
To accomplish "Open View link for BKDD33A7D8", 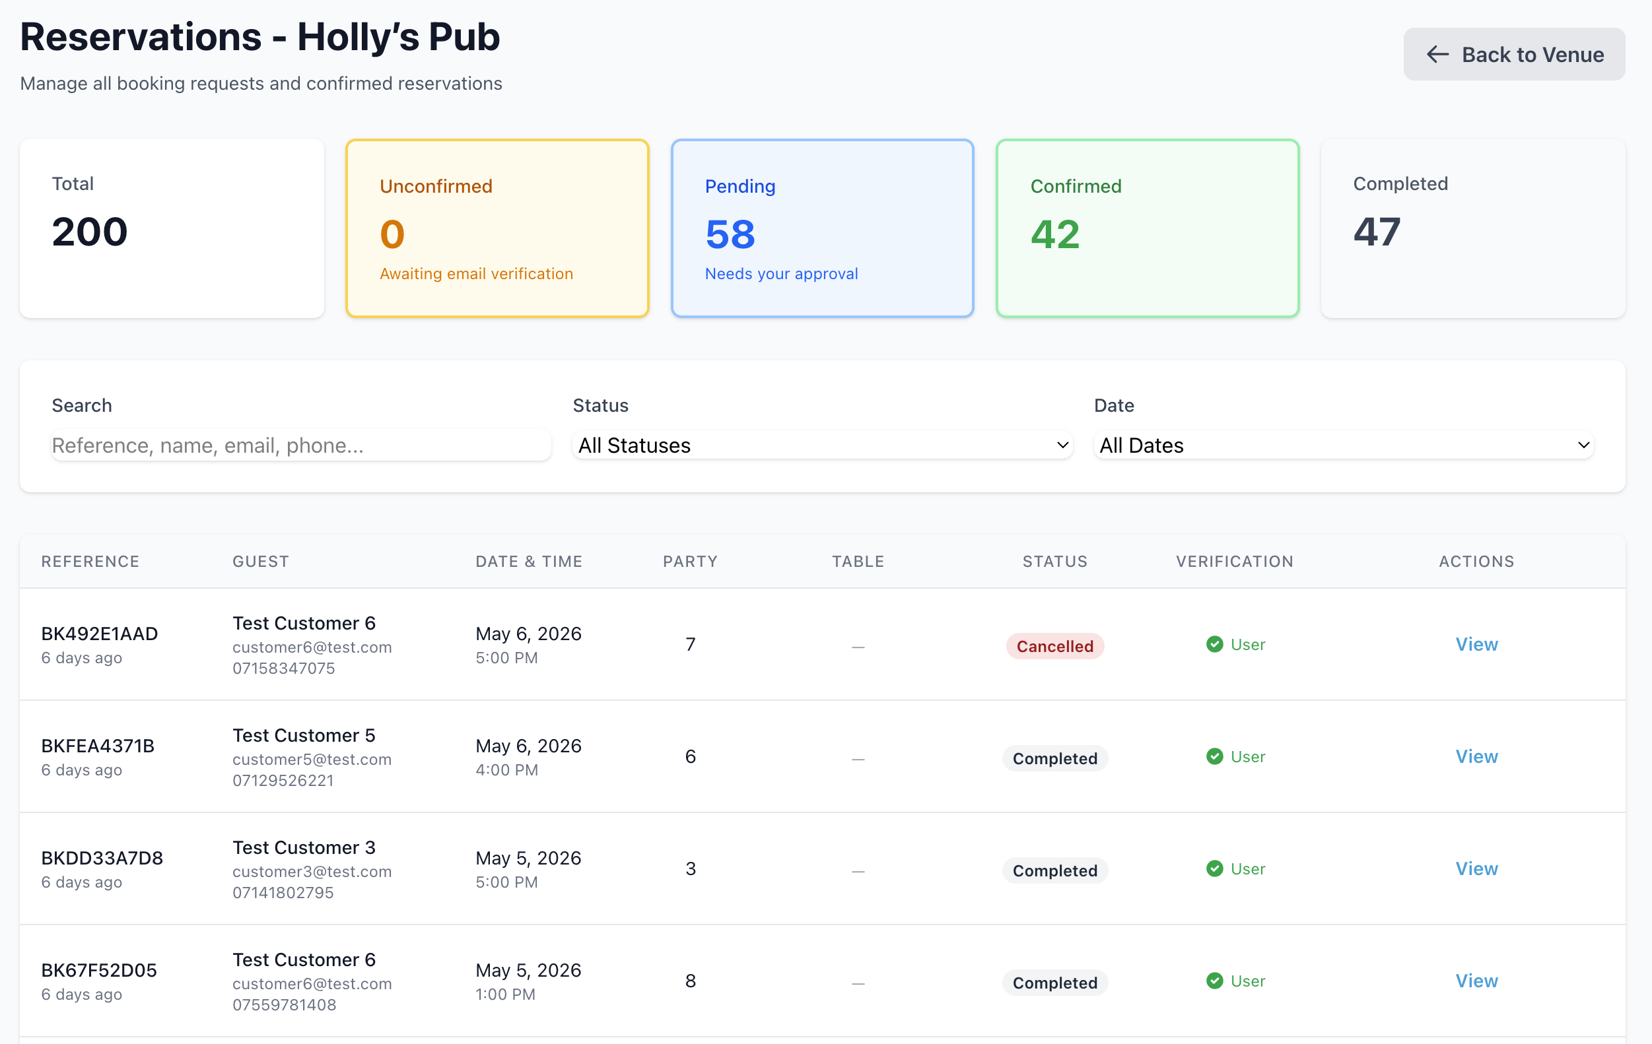I will coord(1476,869).
